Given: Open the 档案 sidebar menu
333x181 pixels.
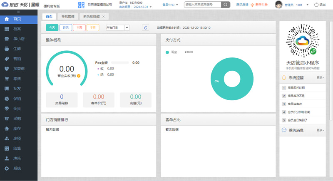Looking at the screenshot, I should tap(17, 29).
